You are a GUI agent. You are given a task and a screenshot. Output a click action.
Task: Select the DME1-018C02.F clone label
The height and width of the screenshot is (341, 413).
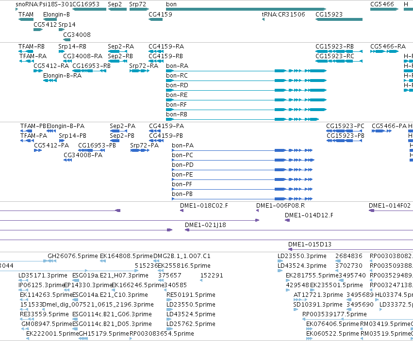(x=204, y=206)
